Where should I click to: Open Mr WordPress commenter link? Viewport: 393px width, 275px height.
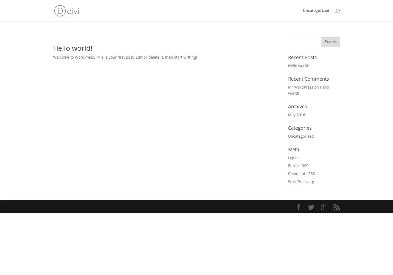tap(301, 87)
